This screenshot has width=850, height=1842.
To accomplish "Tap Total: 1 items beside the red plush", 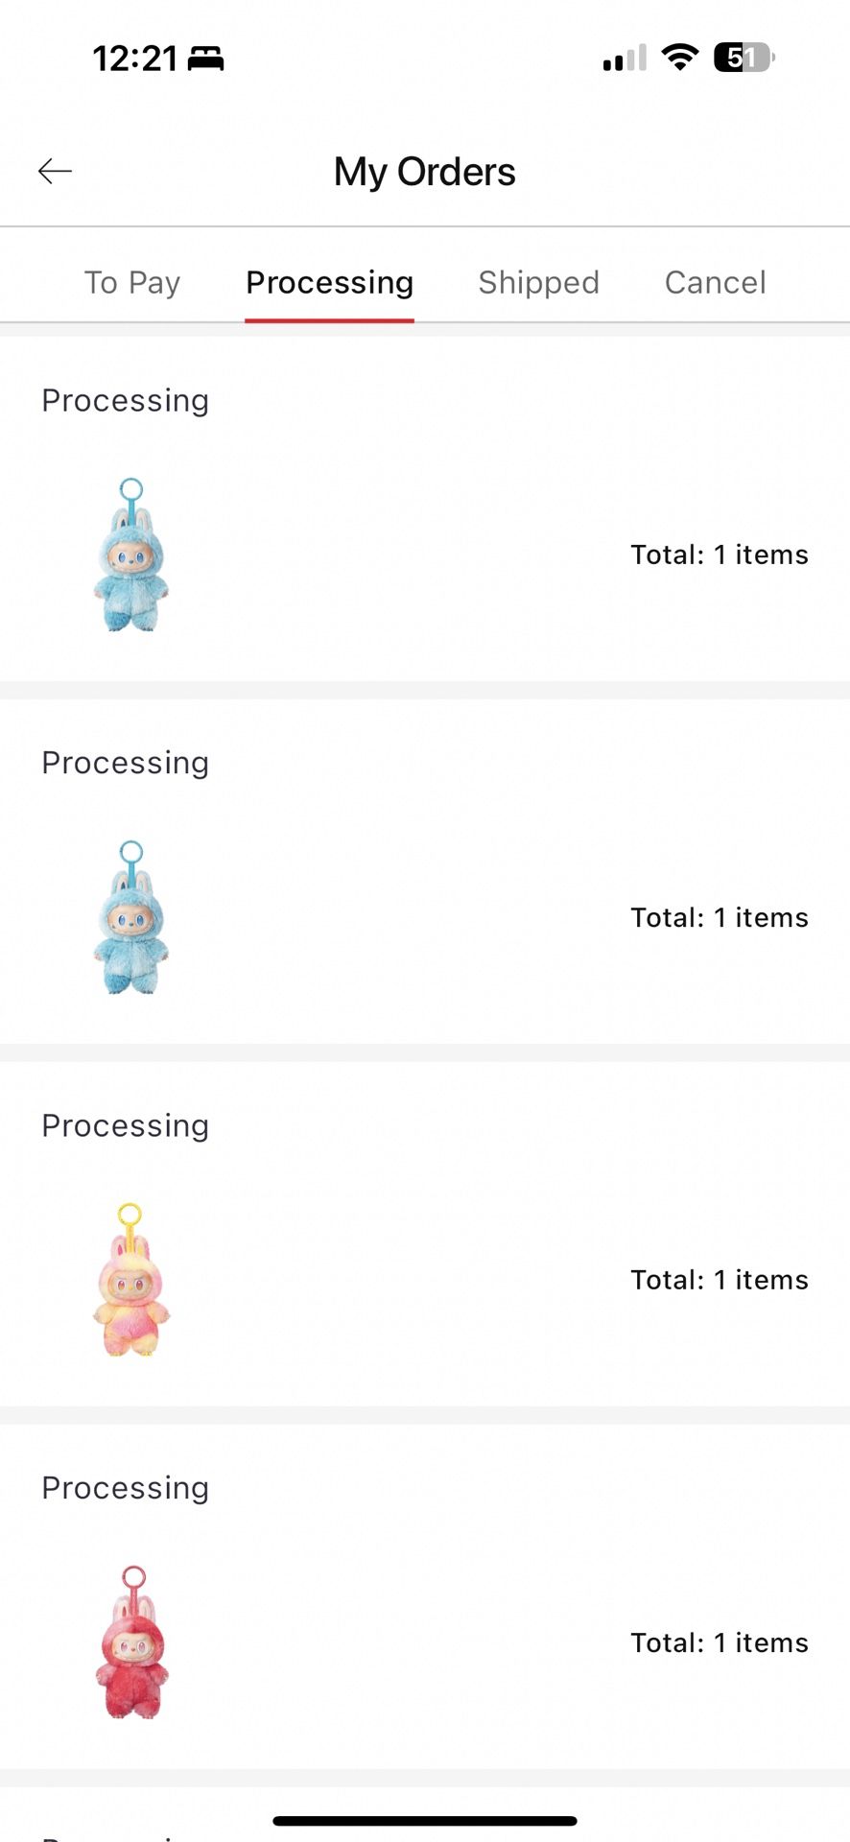I will pyautogui.click(x=720, y=1642).
